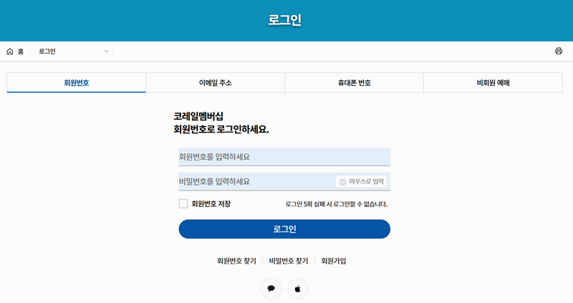Log in with Apple icon
Viewport: 573px width, 303px height.
pos(298,289)
